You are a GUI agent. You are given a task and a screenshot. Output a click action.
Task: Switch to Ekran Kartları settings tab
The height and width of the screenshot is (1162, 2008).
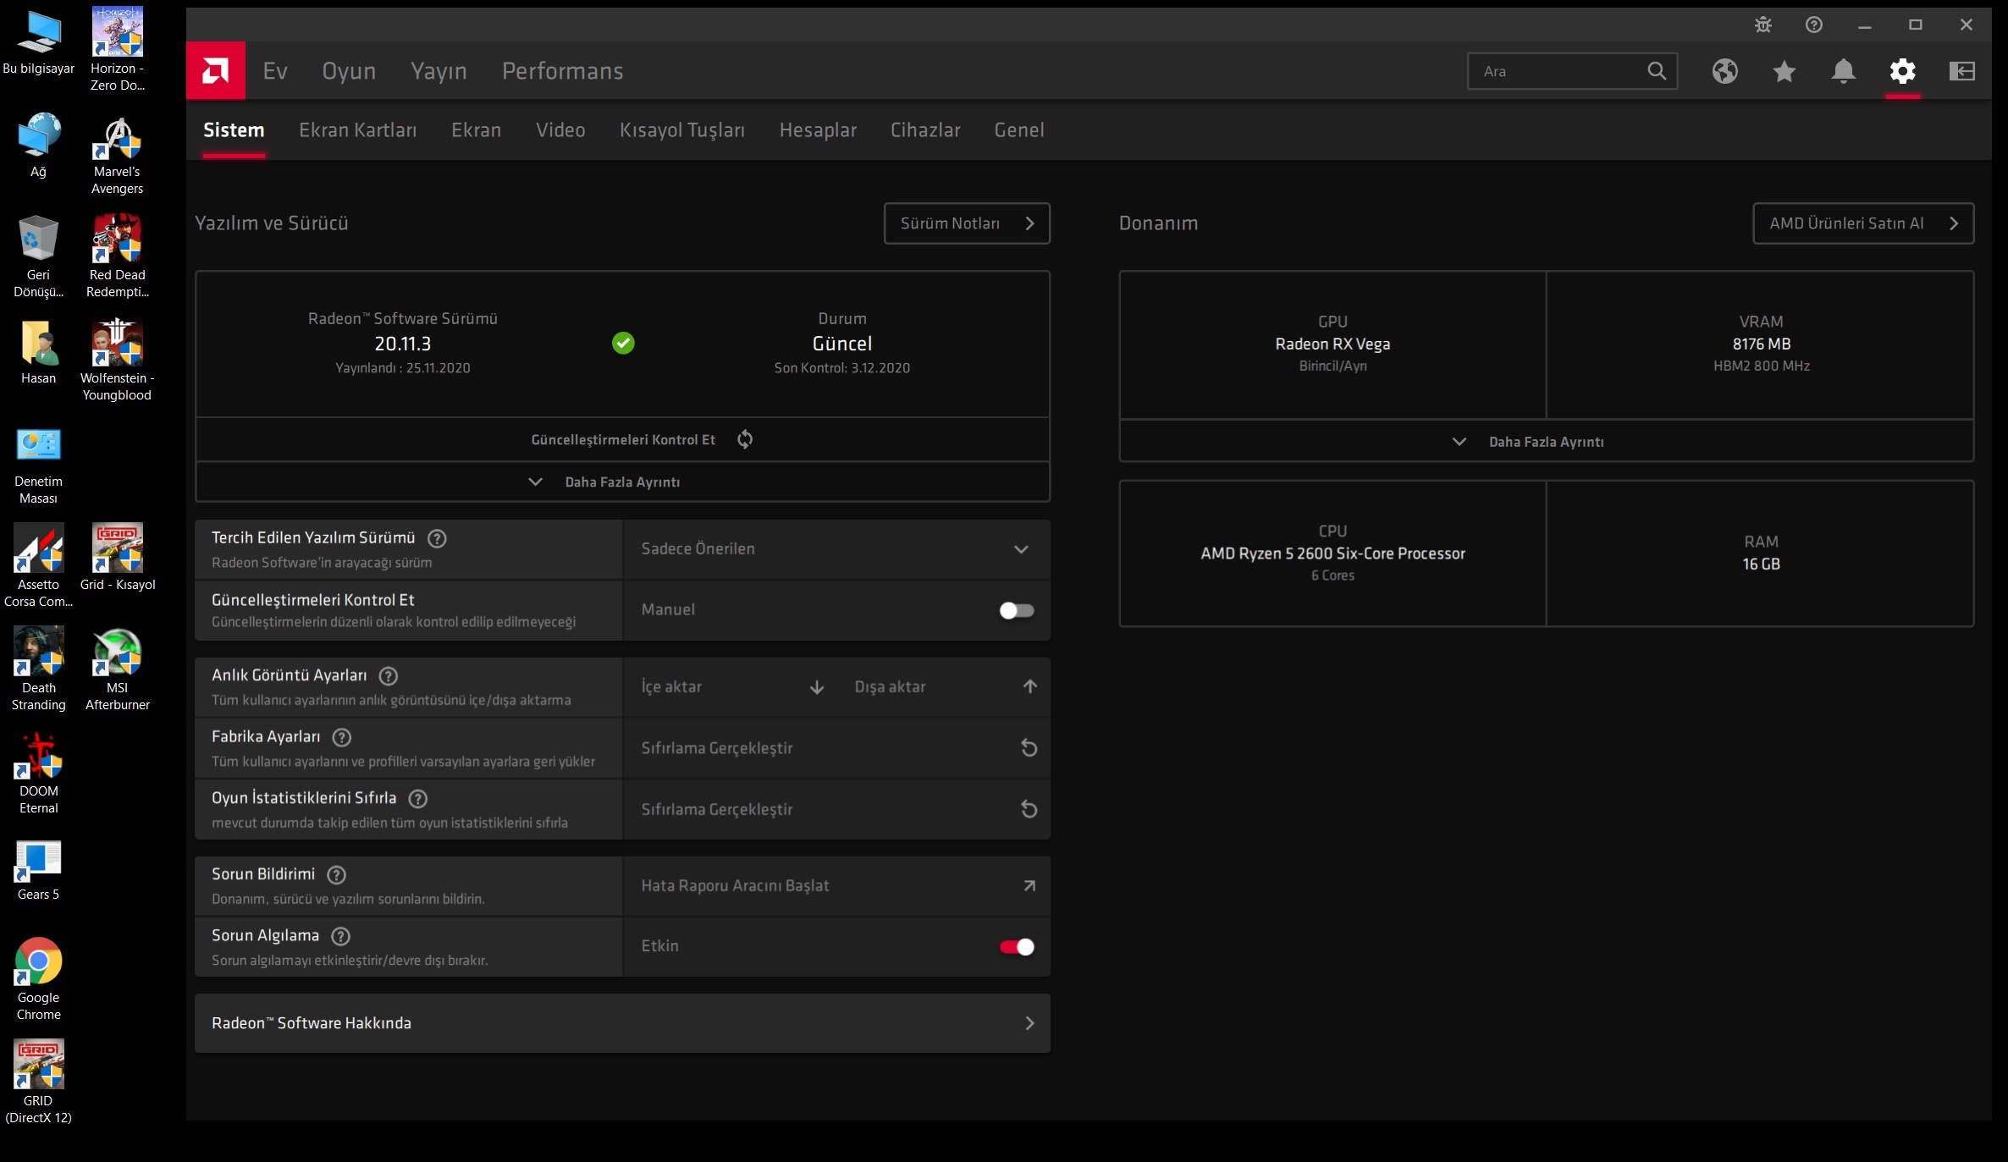tap(357, 130)
